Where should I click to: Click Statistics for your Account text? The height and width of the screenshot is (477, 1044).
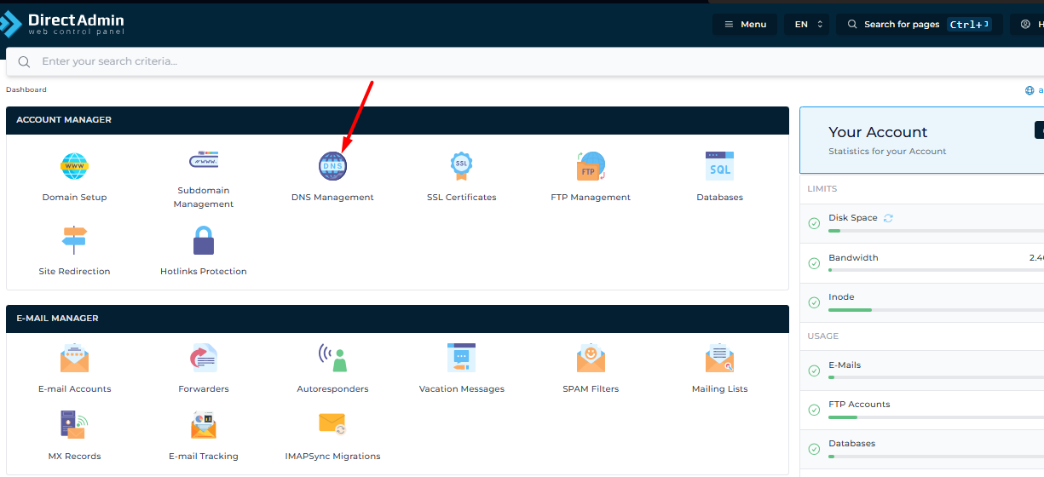pos(887,152)
